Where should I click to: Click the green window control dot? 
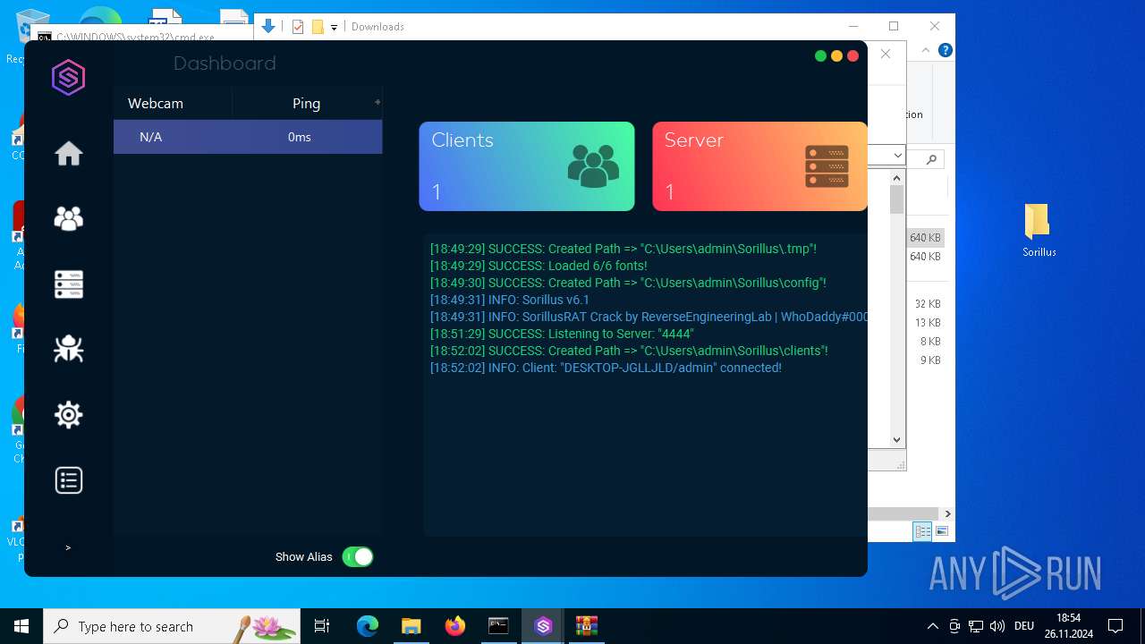click(x=820, y=55)
